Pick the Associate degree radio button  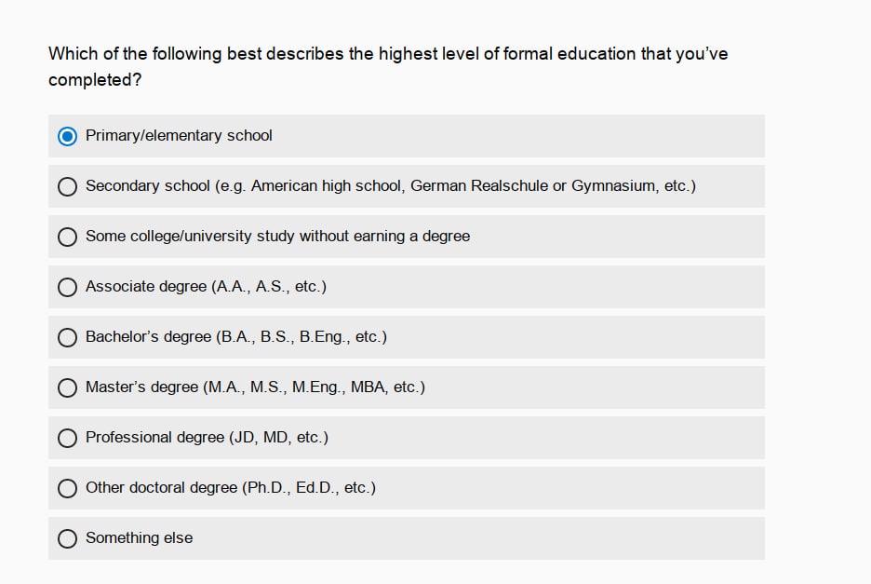click(x=67, y=287)
